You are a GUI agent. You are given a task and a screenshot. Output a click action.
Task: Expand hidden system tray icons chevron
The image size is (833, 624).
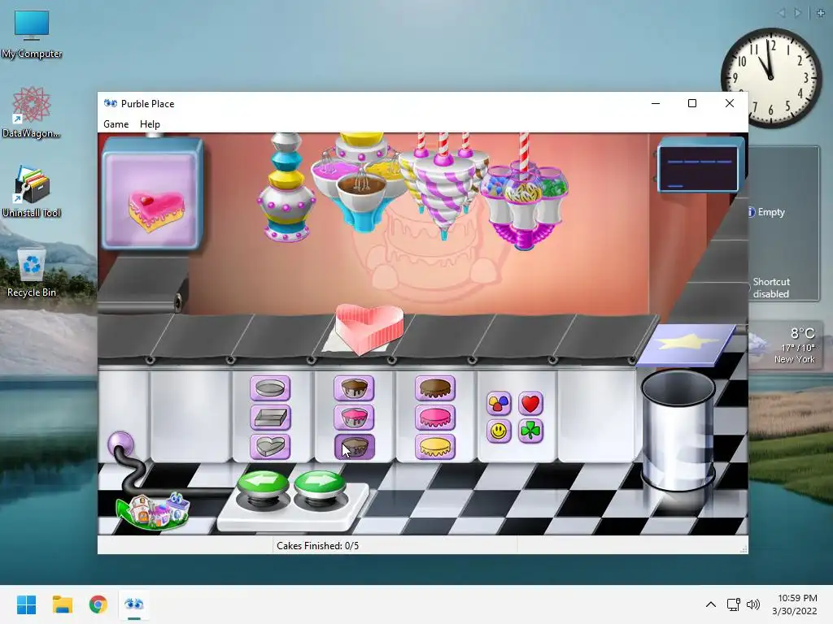711,604
